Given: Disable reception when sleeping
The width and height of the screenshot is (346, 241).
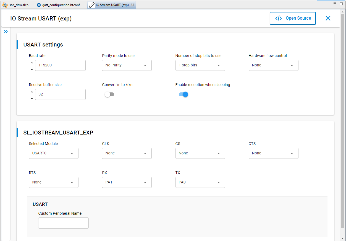Looking at the screenshot, I should click(183, 94).
